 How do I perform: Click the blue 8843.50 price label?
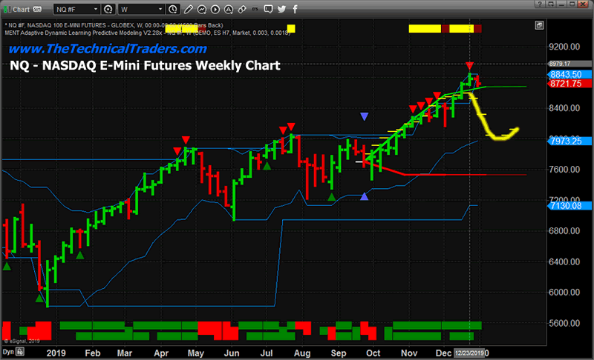coord(569,74)
